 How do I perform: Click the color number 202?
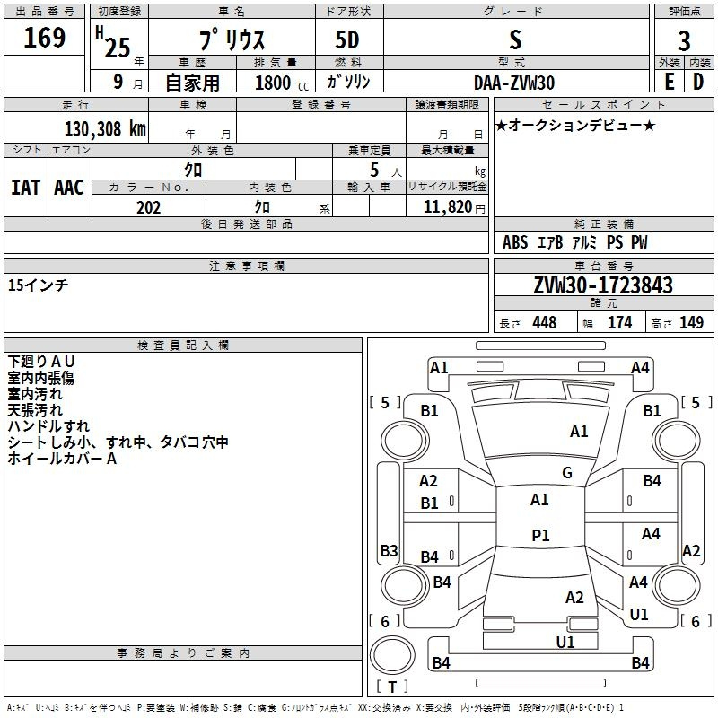tap(148, 207)
